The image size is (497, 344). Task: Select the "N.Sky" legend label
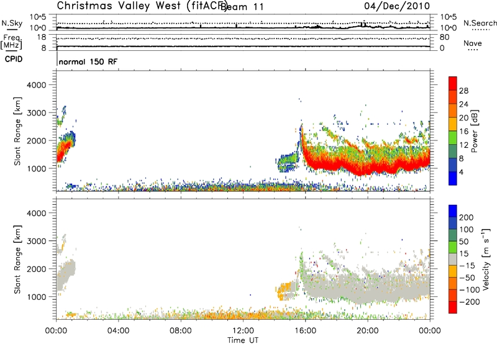[x=12, y=23]
